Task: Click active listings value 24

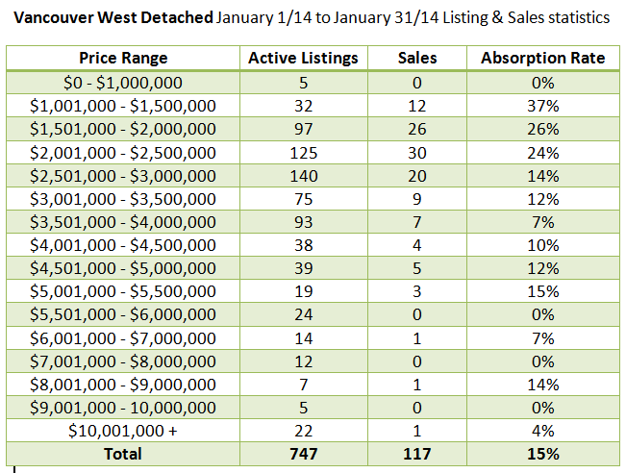Action: click(x=304, y=314)
